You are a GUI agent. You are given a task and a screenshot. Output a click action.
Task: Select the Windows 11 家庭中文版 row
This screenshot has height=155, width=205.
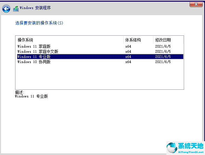click(x=100, y=51)
